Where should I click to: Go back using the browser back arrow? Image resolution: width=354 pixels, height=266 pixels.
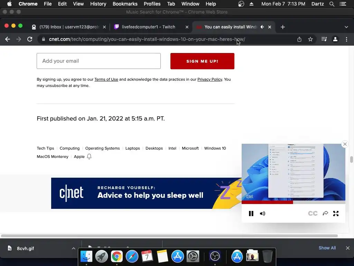[8, 39]
